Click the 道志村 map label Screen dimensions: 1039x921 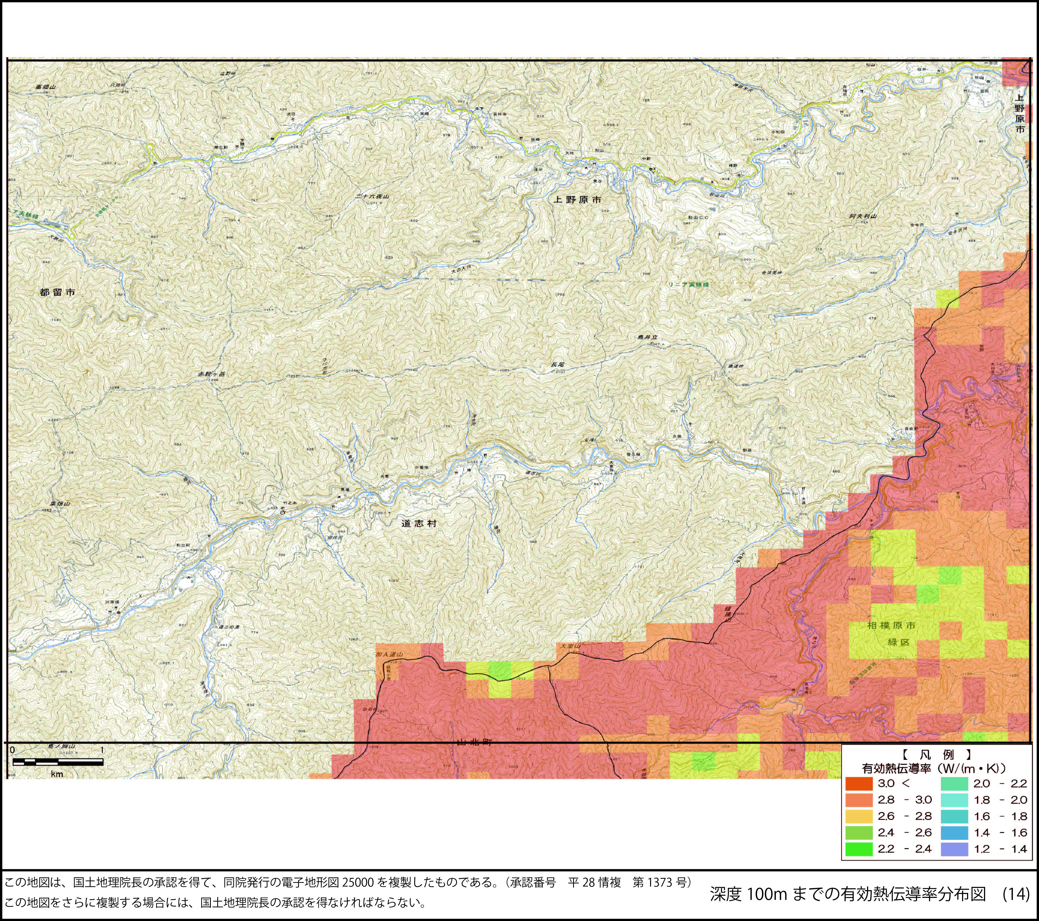click(419, 523)
